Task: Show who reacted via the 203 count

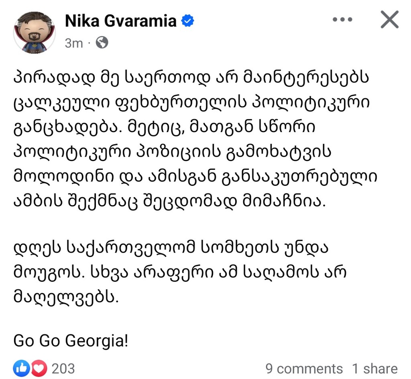Action: pos(63,369)
